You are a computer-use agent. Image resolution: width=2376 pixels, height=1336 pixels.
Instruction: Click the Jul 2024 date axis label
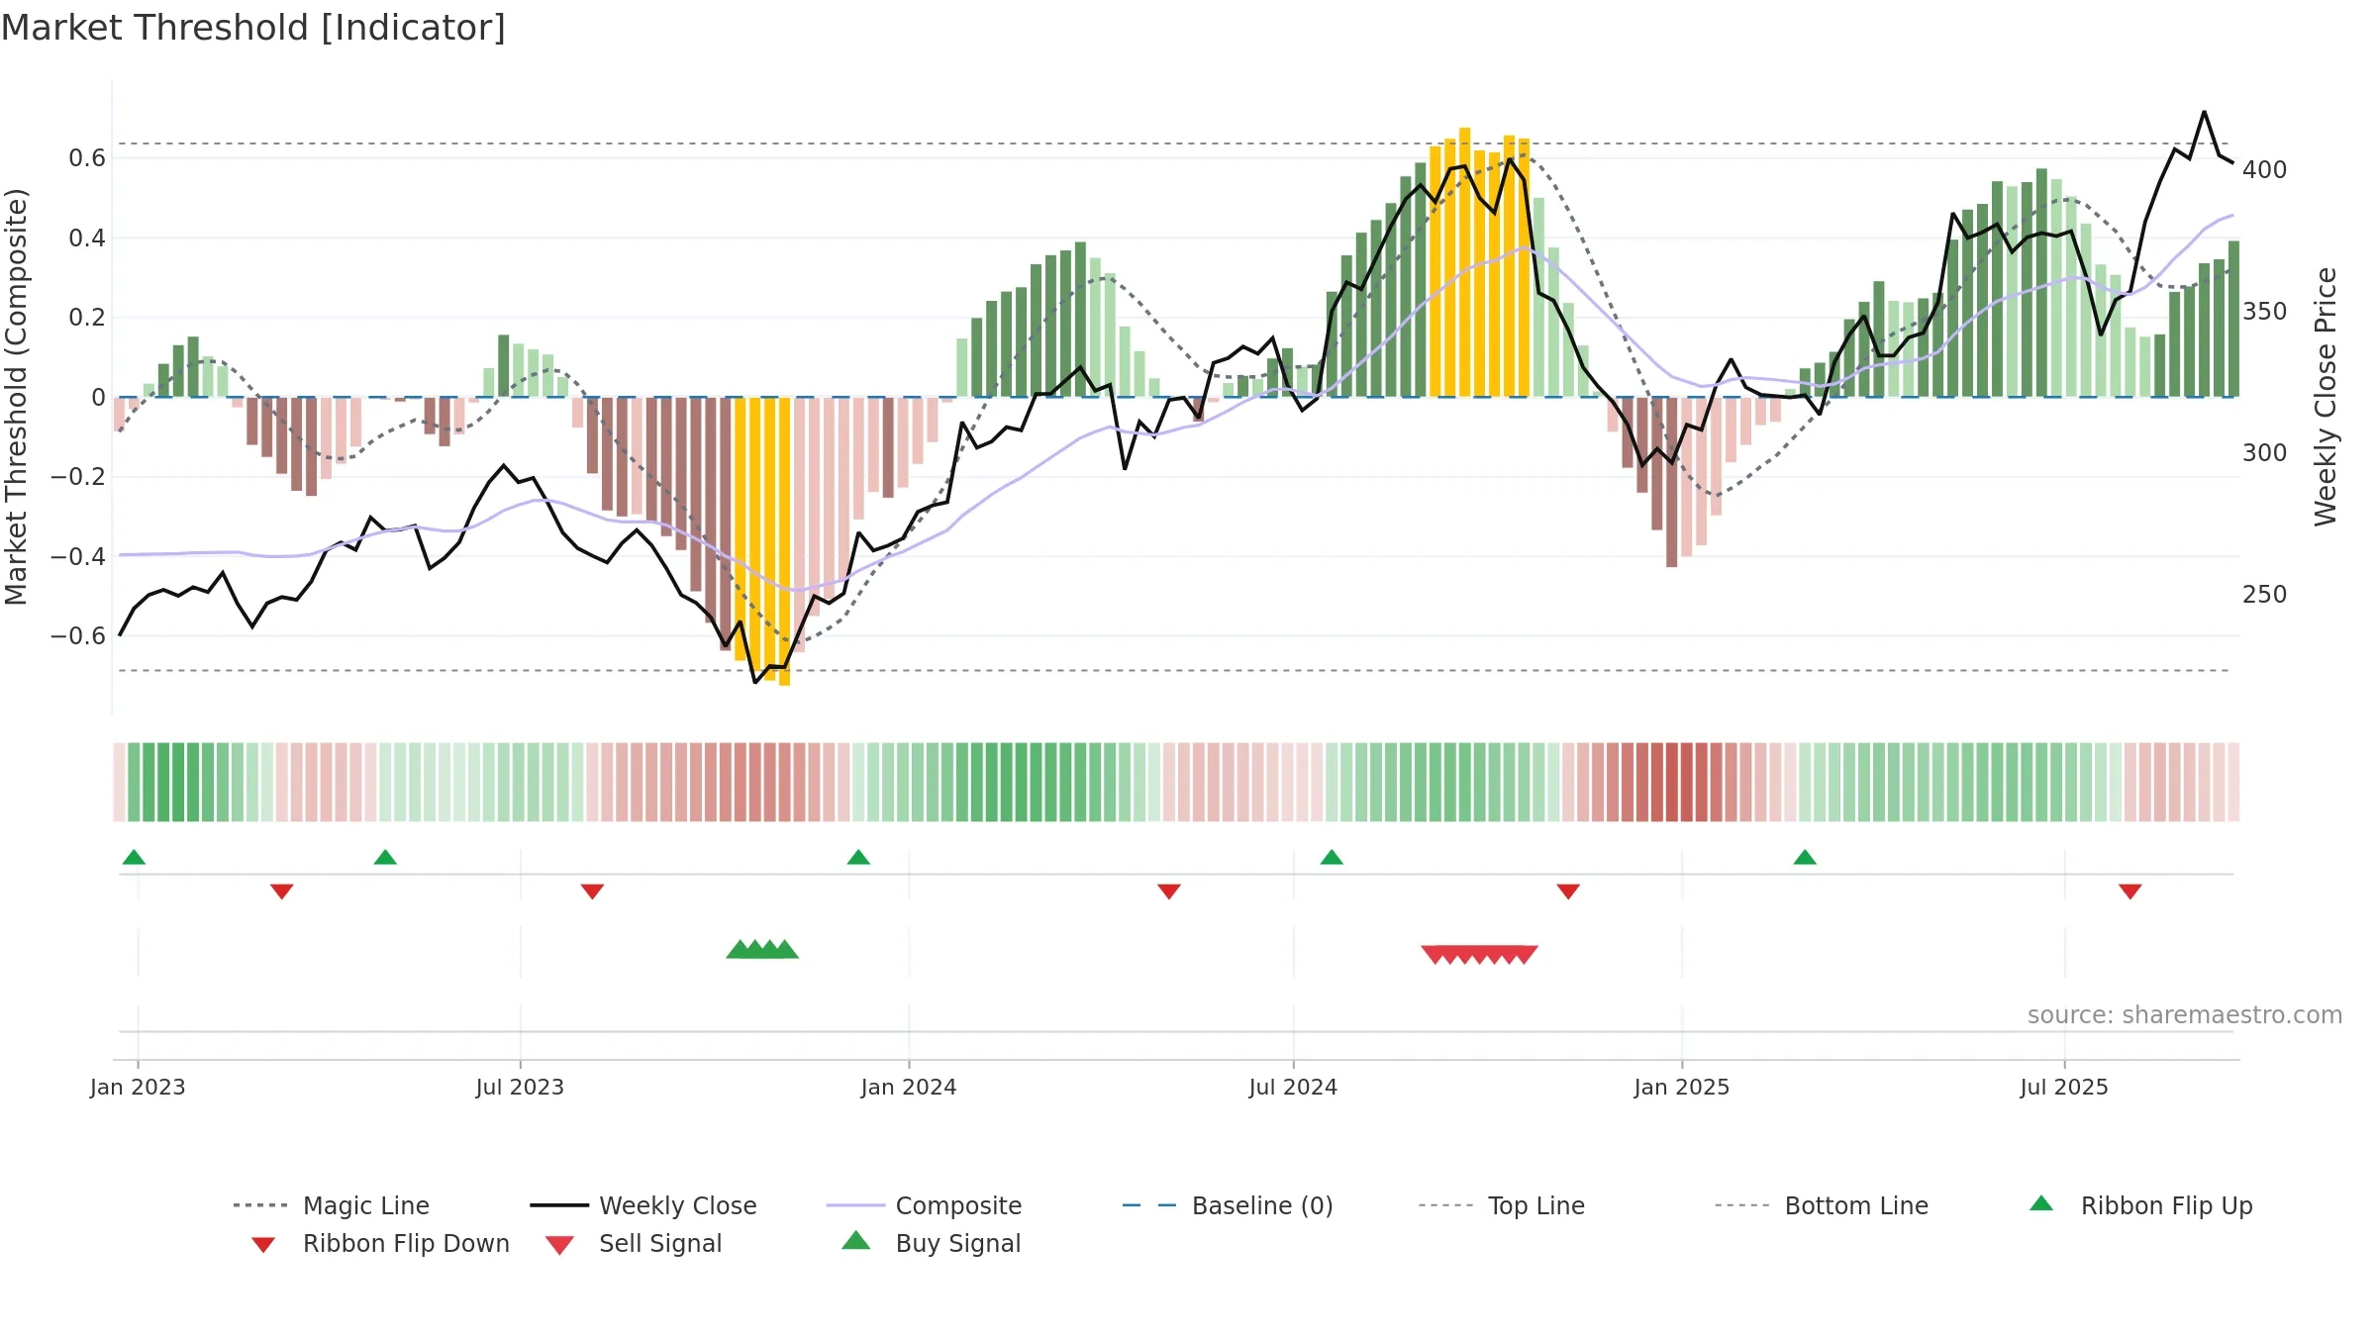pyautogui.click(x=1293, y=1088)
